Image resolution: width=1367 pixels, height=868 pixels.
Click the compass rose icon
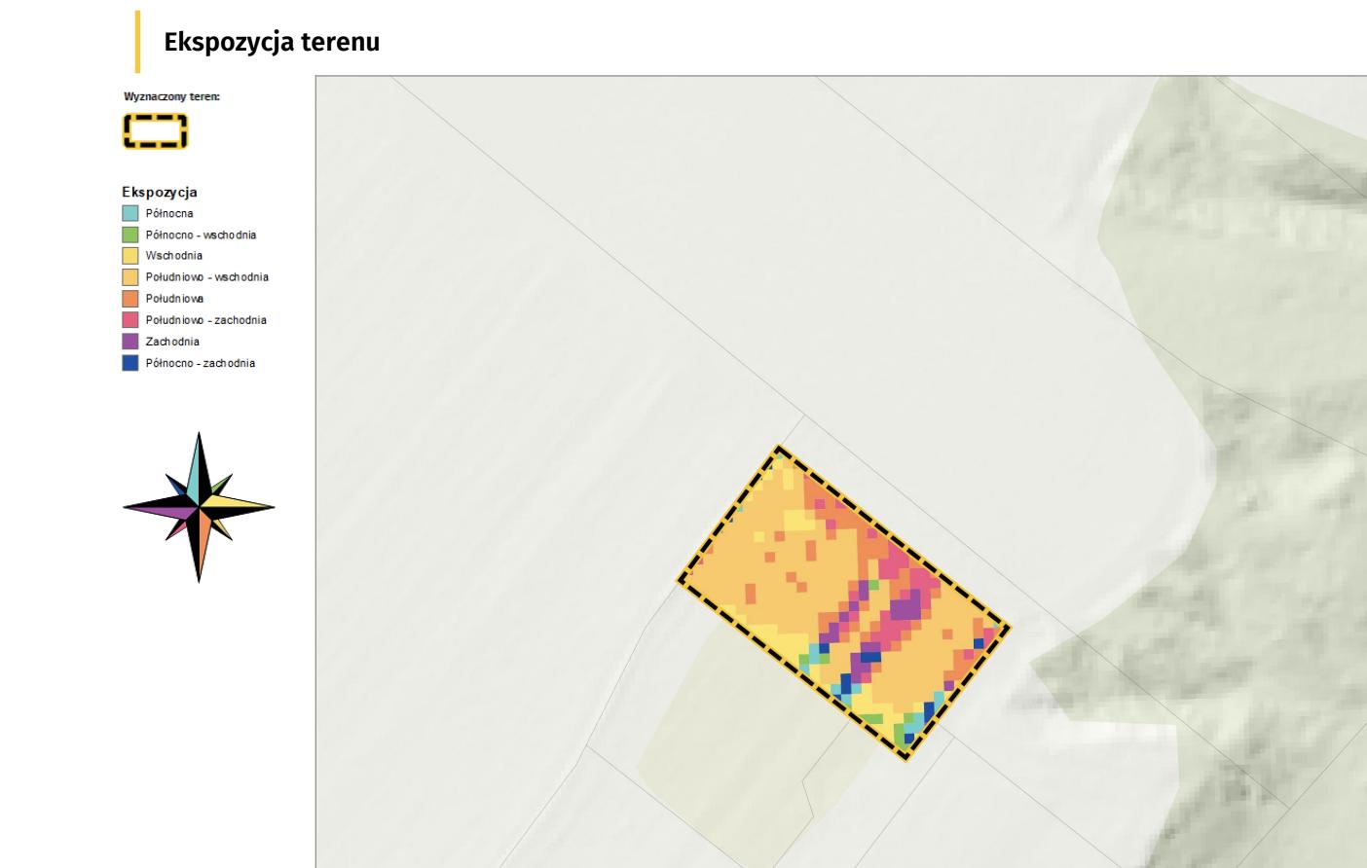pyautogui.click(x=199, y=507)
